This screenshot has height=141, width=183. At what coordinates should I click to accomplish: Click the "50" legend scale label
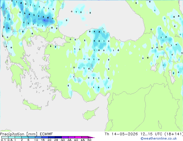coord(89,140)
